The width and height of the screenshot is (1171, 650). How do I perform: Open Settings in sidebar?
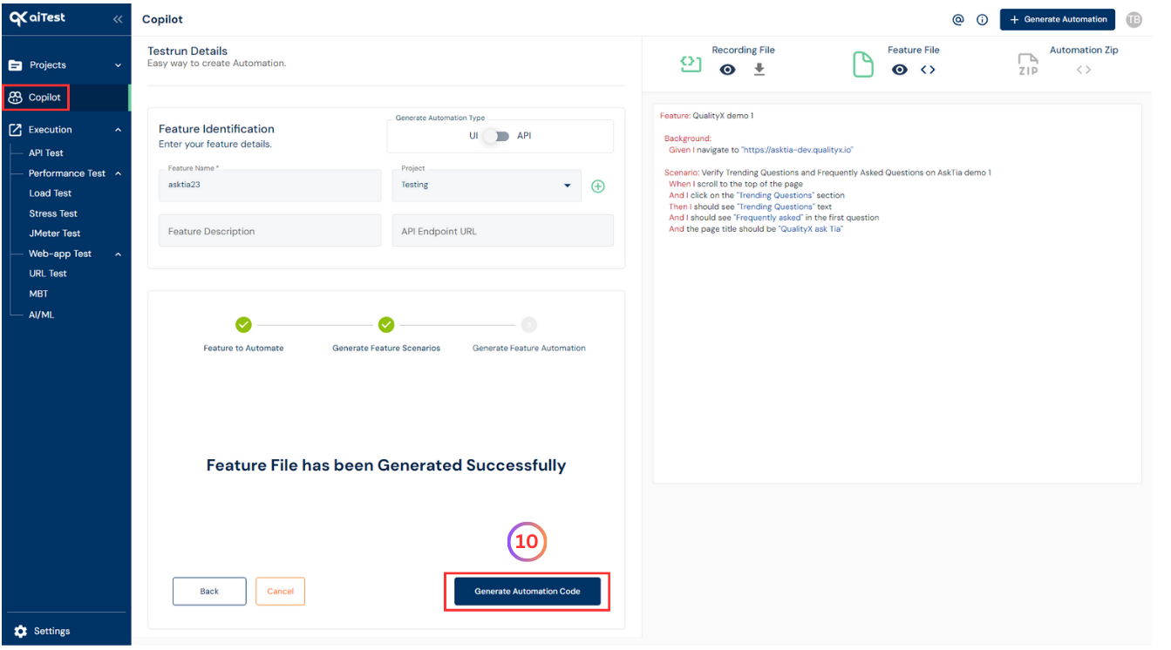pos(52,631)
